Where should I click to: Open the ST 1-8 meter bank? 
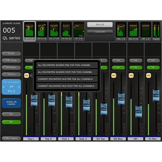coord(79,31)
